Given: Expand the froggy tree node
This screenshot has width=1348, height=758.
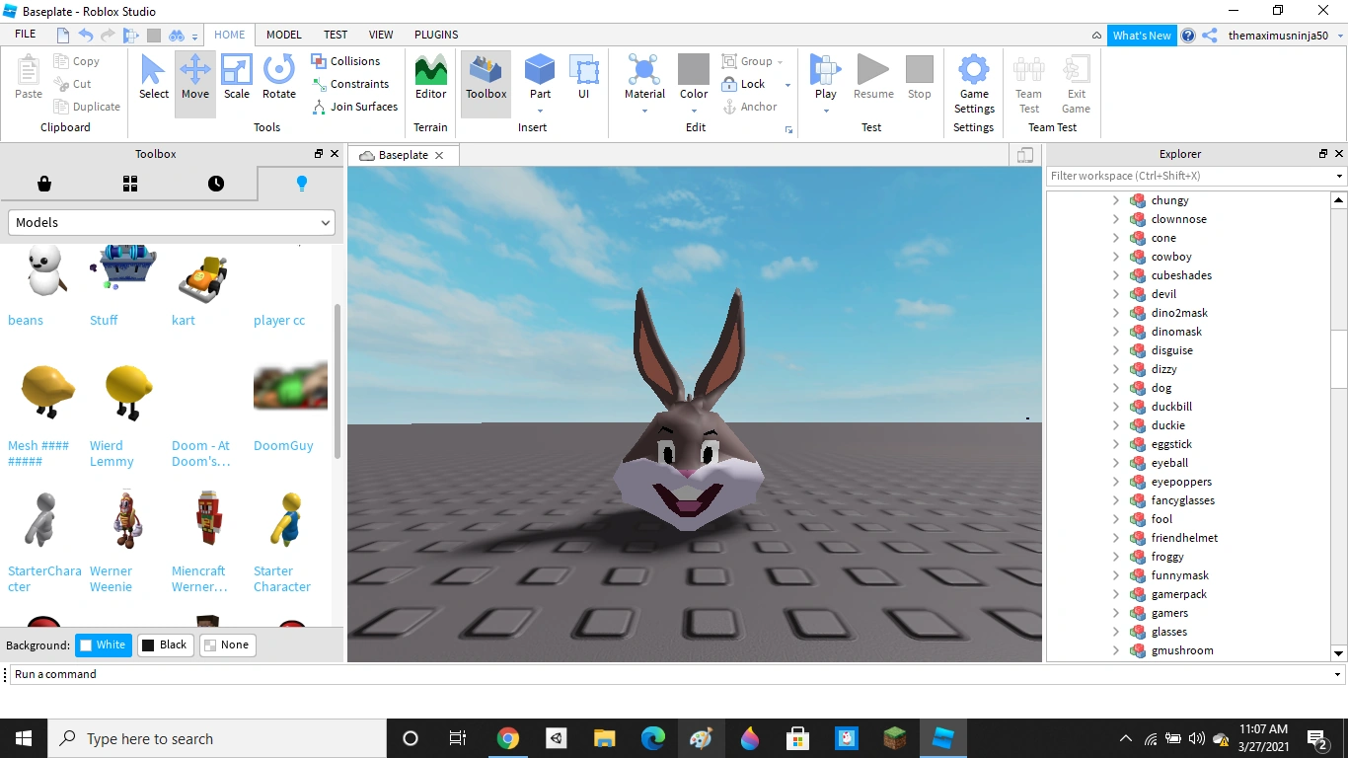Looking at the screenshot, I should 1116,557.
